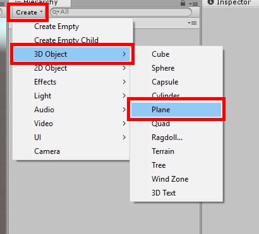Open the Hierarchy panel options menu icon
The height and width of the screenshot is (234, 259).
193,4
